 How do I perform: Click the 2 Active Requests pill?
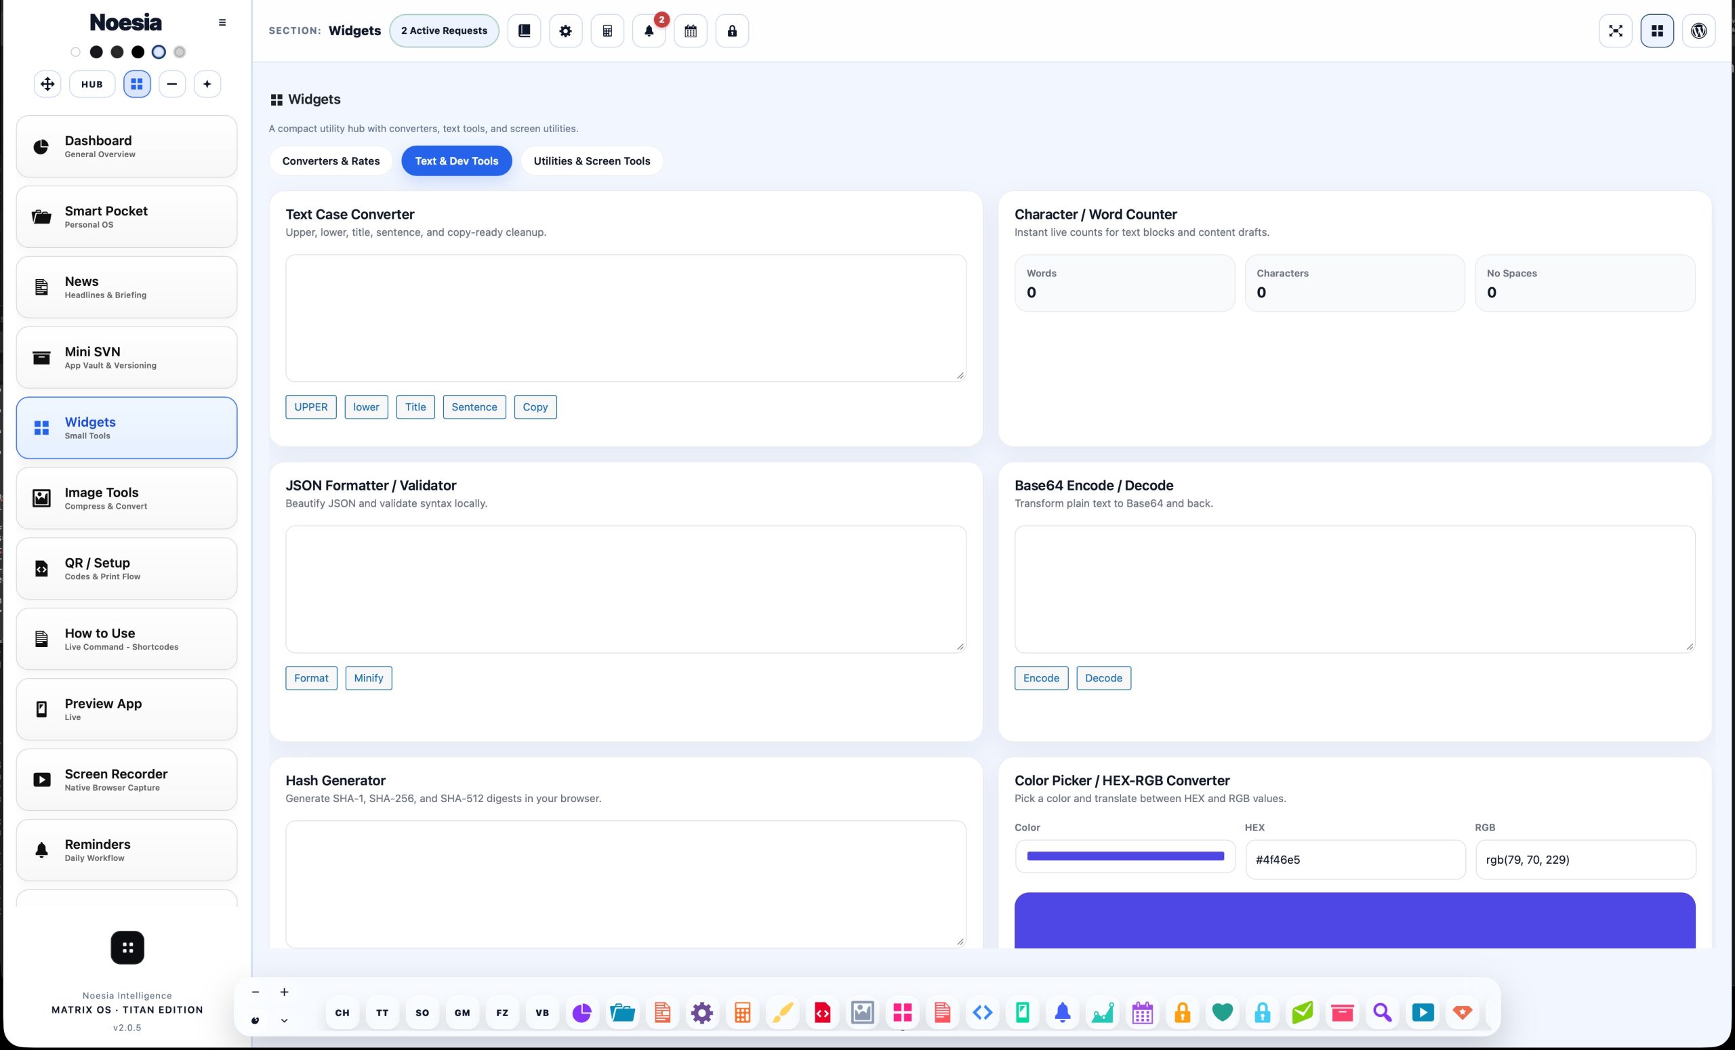pyautogui.click(x=445, y=31)
